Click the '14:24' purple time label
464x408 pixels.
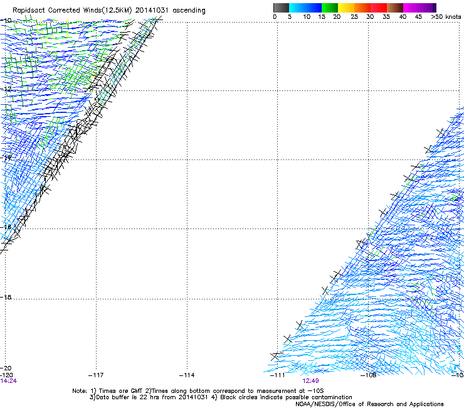tap(9, 381)
